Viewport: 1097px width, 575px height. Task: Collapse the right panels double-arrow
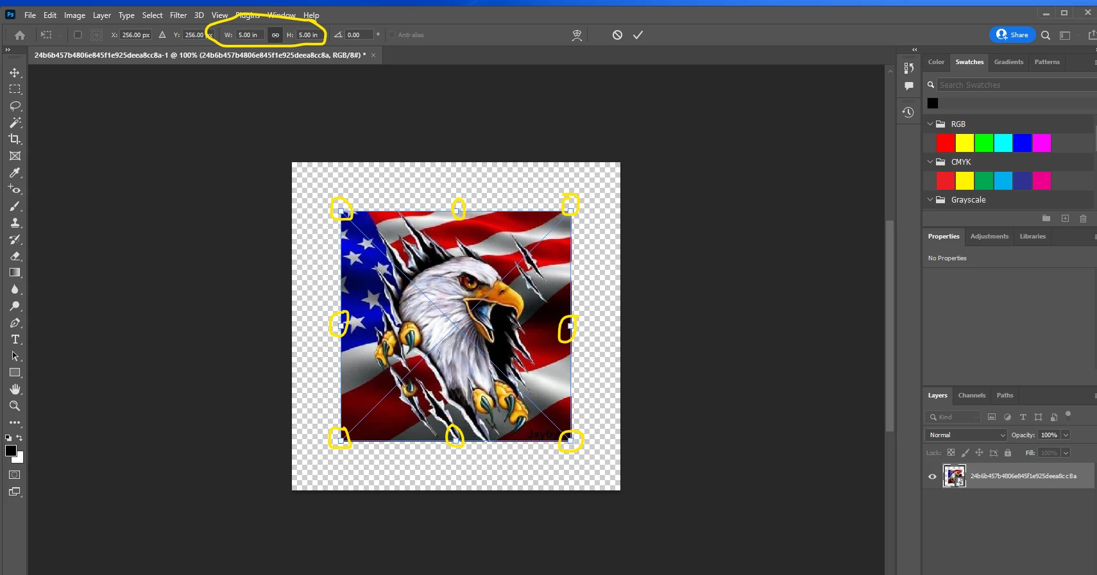915,49
